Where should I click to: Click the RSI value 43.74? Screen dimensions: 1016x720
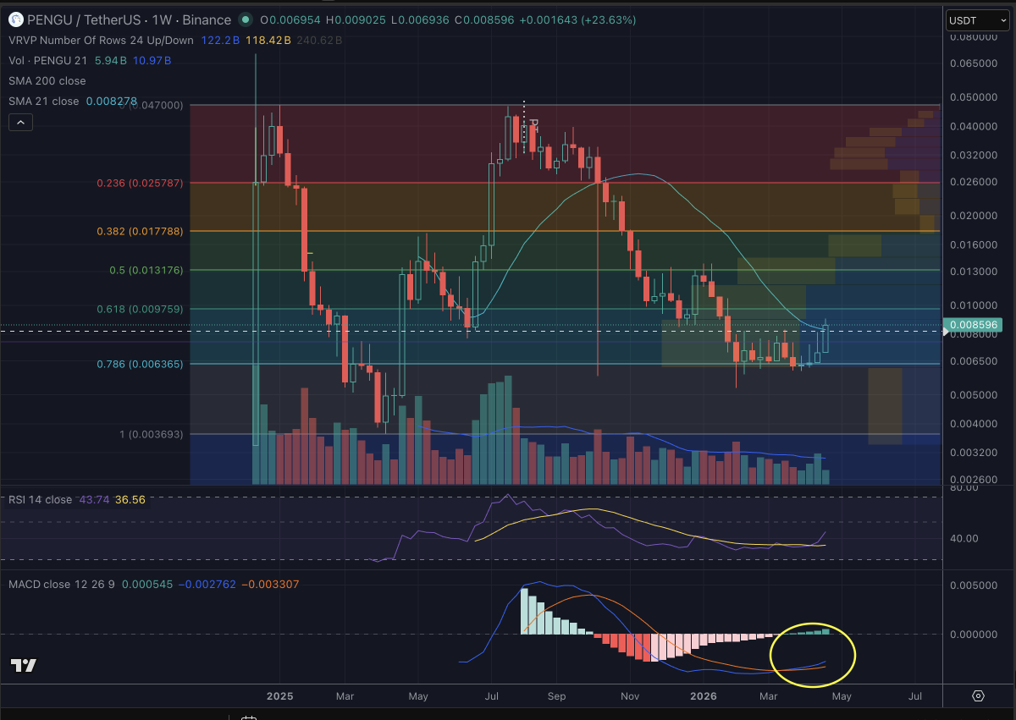point(93,499)
